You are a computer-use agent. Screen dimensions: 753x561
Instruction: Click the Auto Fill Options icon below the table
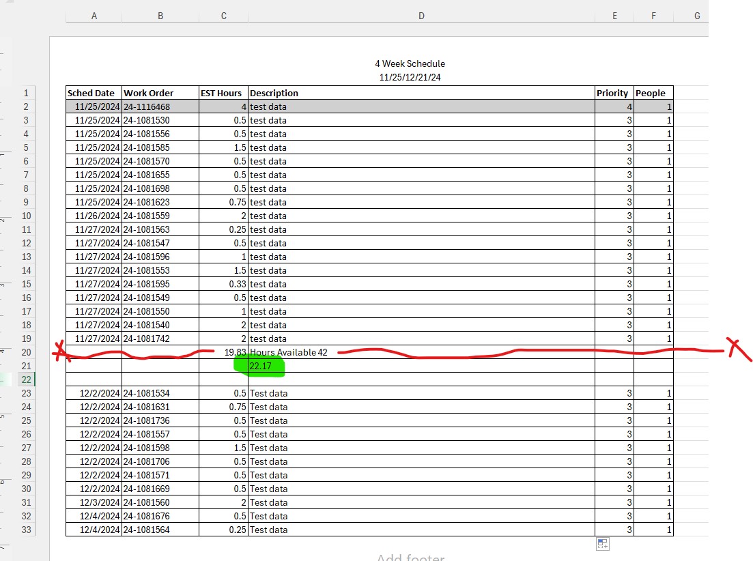[602, 544]
